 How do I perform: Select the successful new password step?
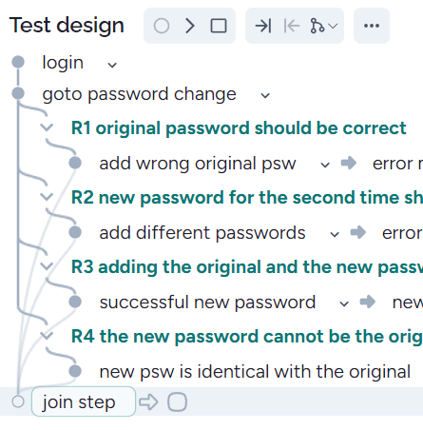pyautogui.click(x=207, y=302)
